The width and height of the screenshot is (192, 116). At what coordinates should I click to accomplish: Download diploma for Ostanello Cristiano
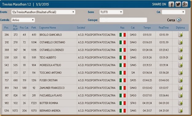[180, 42]
